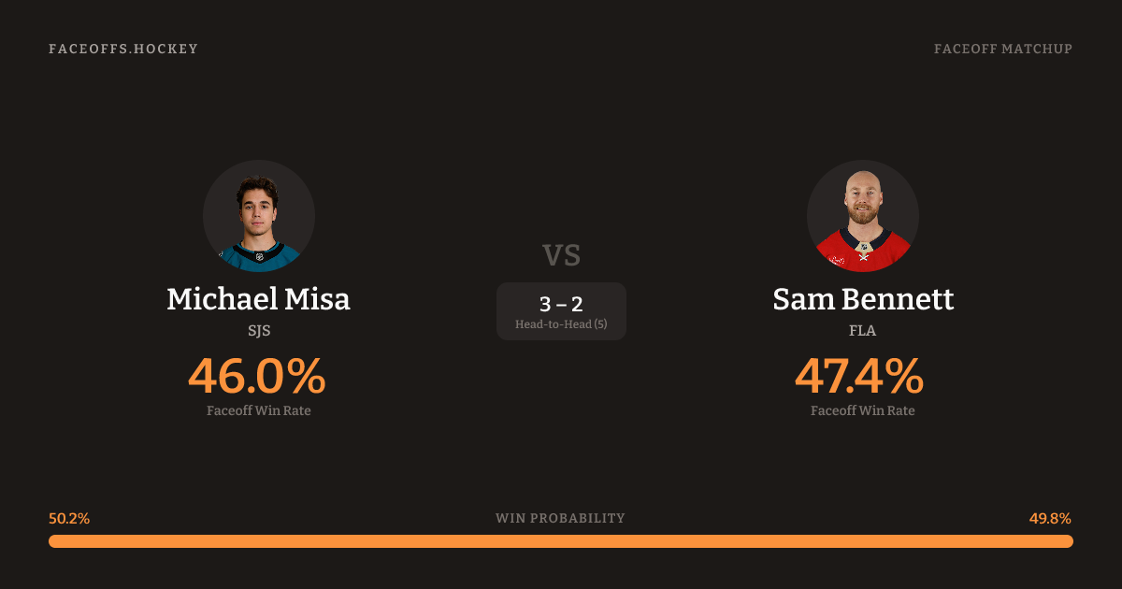Click the FACEOFF MATCHUP header label
Viewport: 1122px width, 589px height.
coord(1002,49)
